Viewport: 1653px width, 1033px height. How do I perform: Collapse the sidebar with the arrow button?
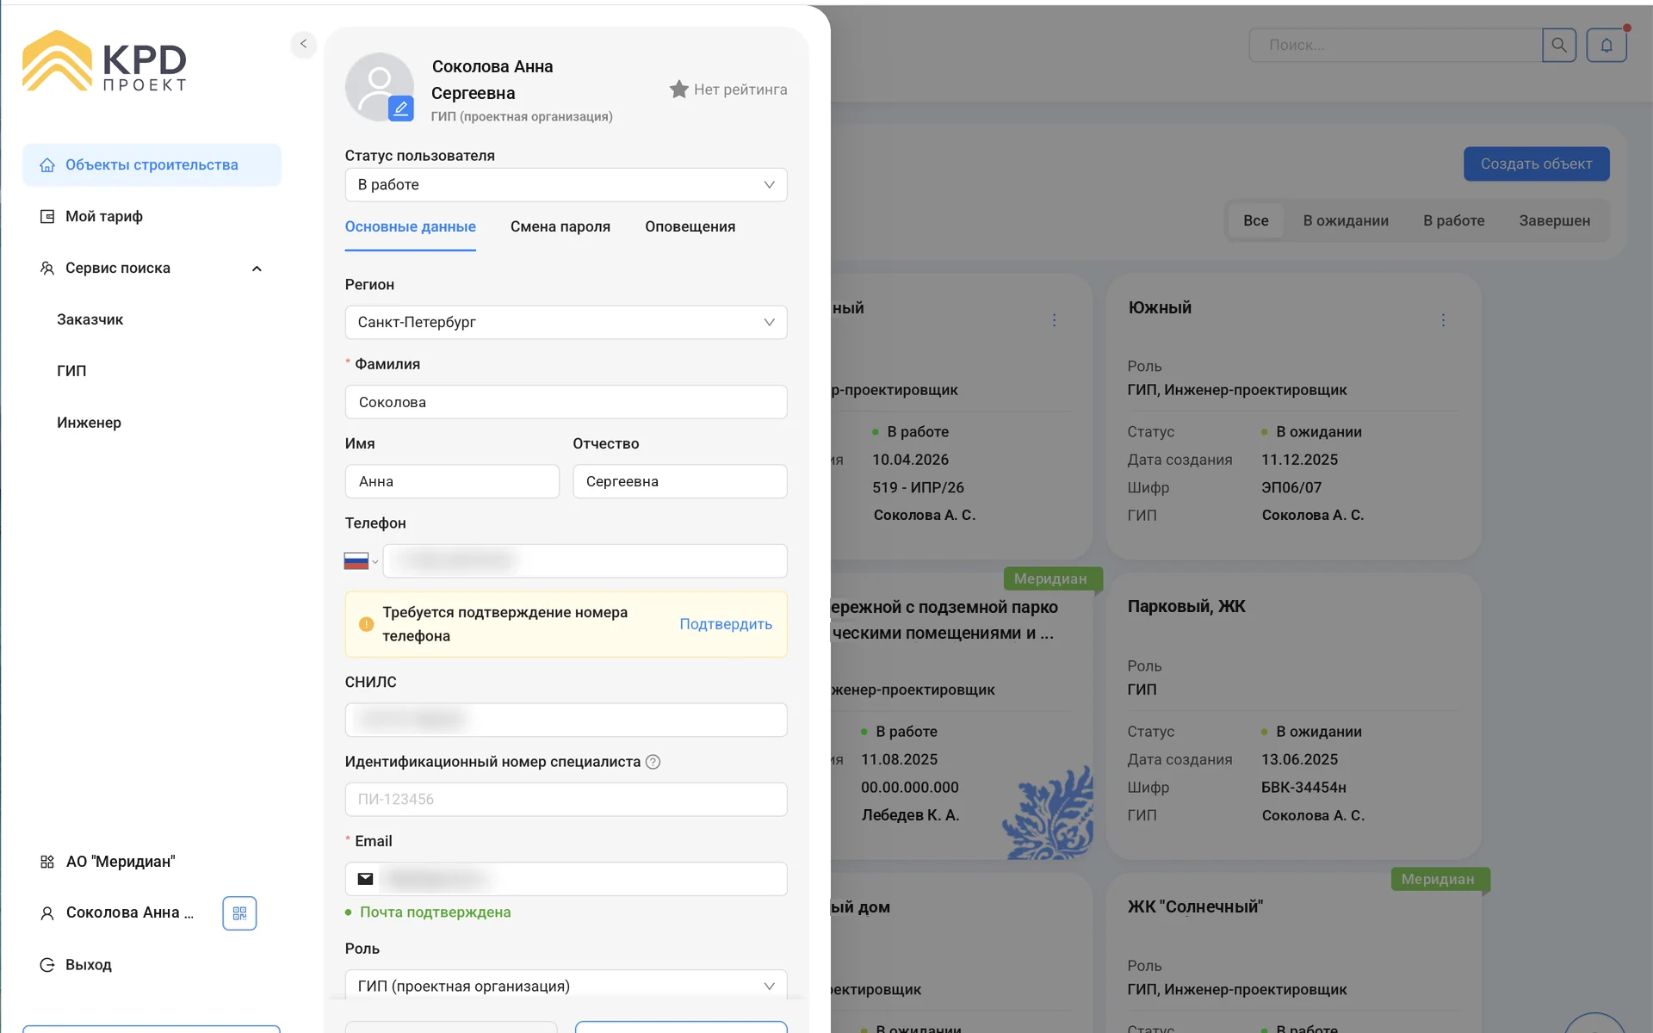point(303,44)
